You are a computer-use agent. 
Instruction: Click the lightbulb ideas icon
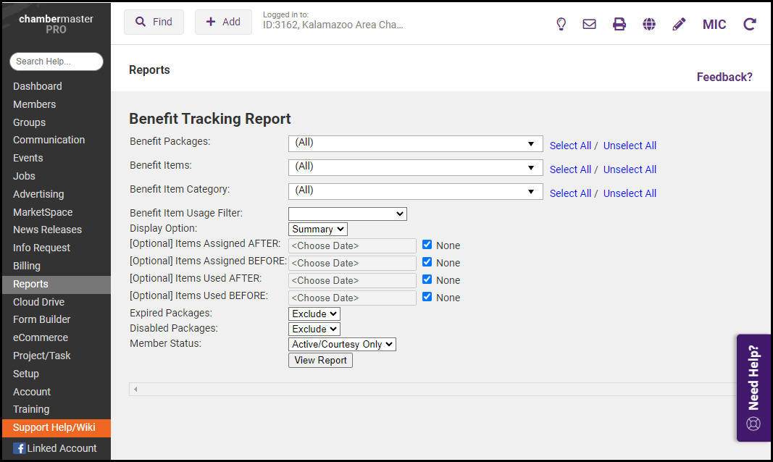(561, 24)
